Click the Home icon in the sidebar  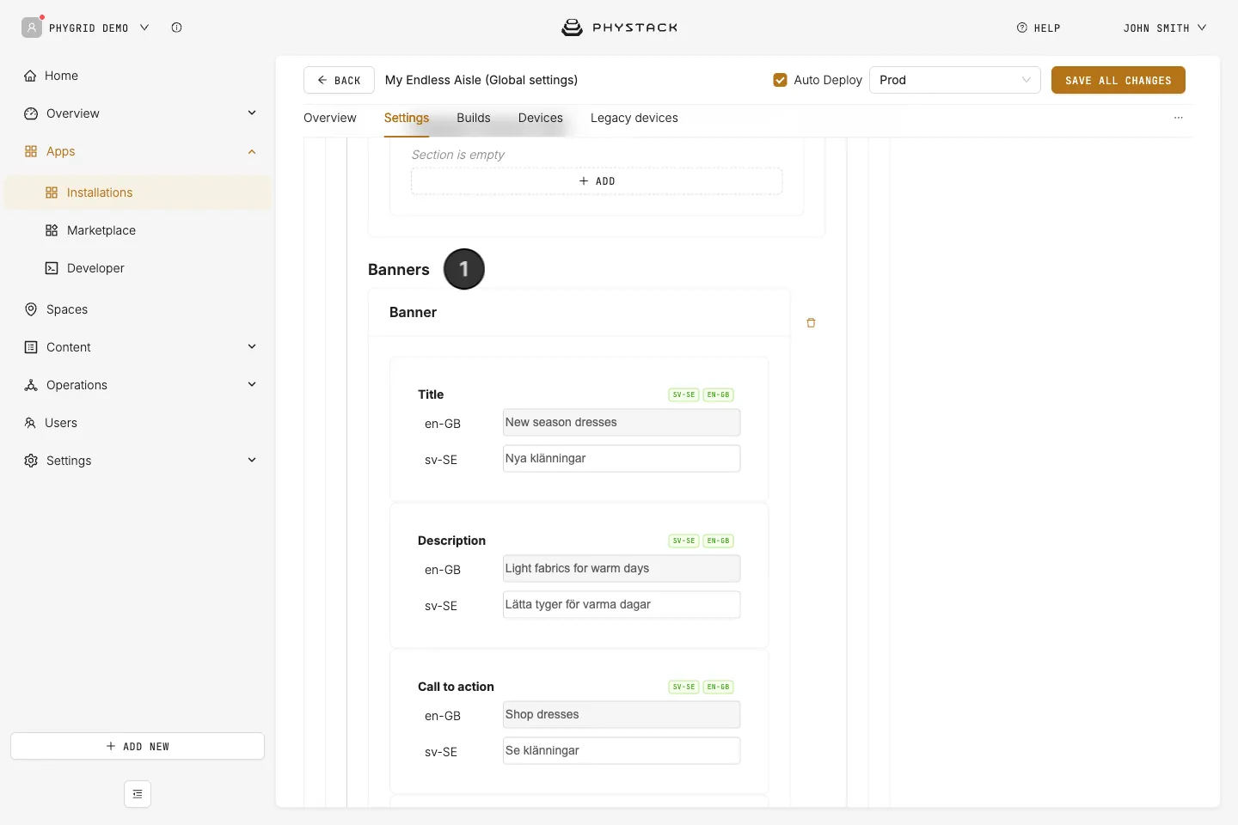[30, 76]
